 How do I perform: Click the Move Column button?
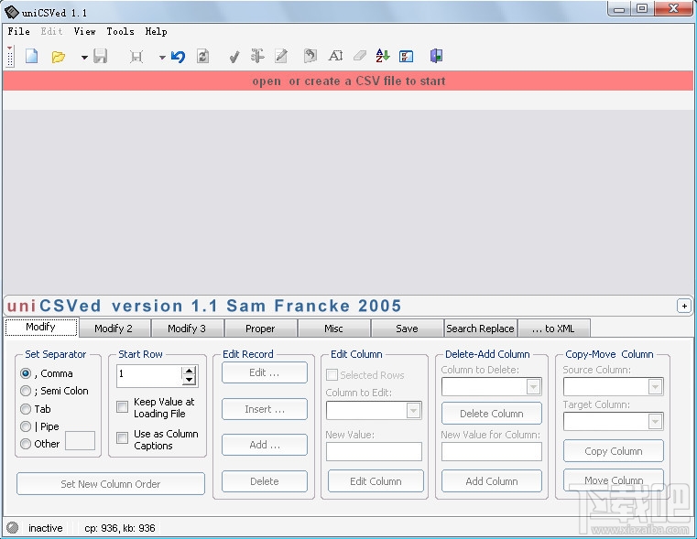pyautogui.click(x=614, y=480)
